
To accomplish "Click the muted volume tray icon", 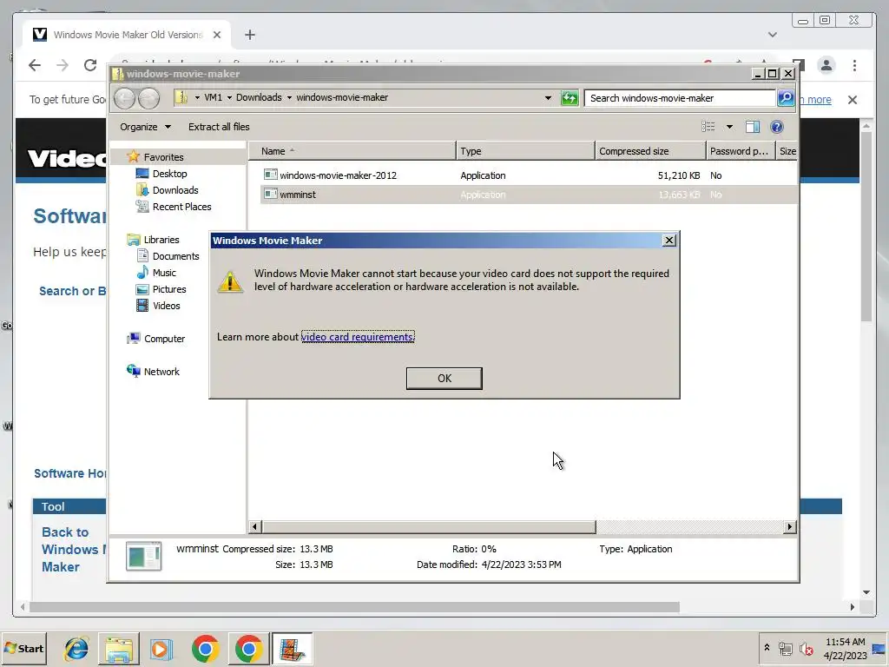I will click(806, 648).
